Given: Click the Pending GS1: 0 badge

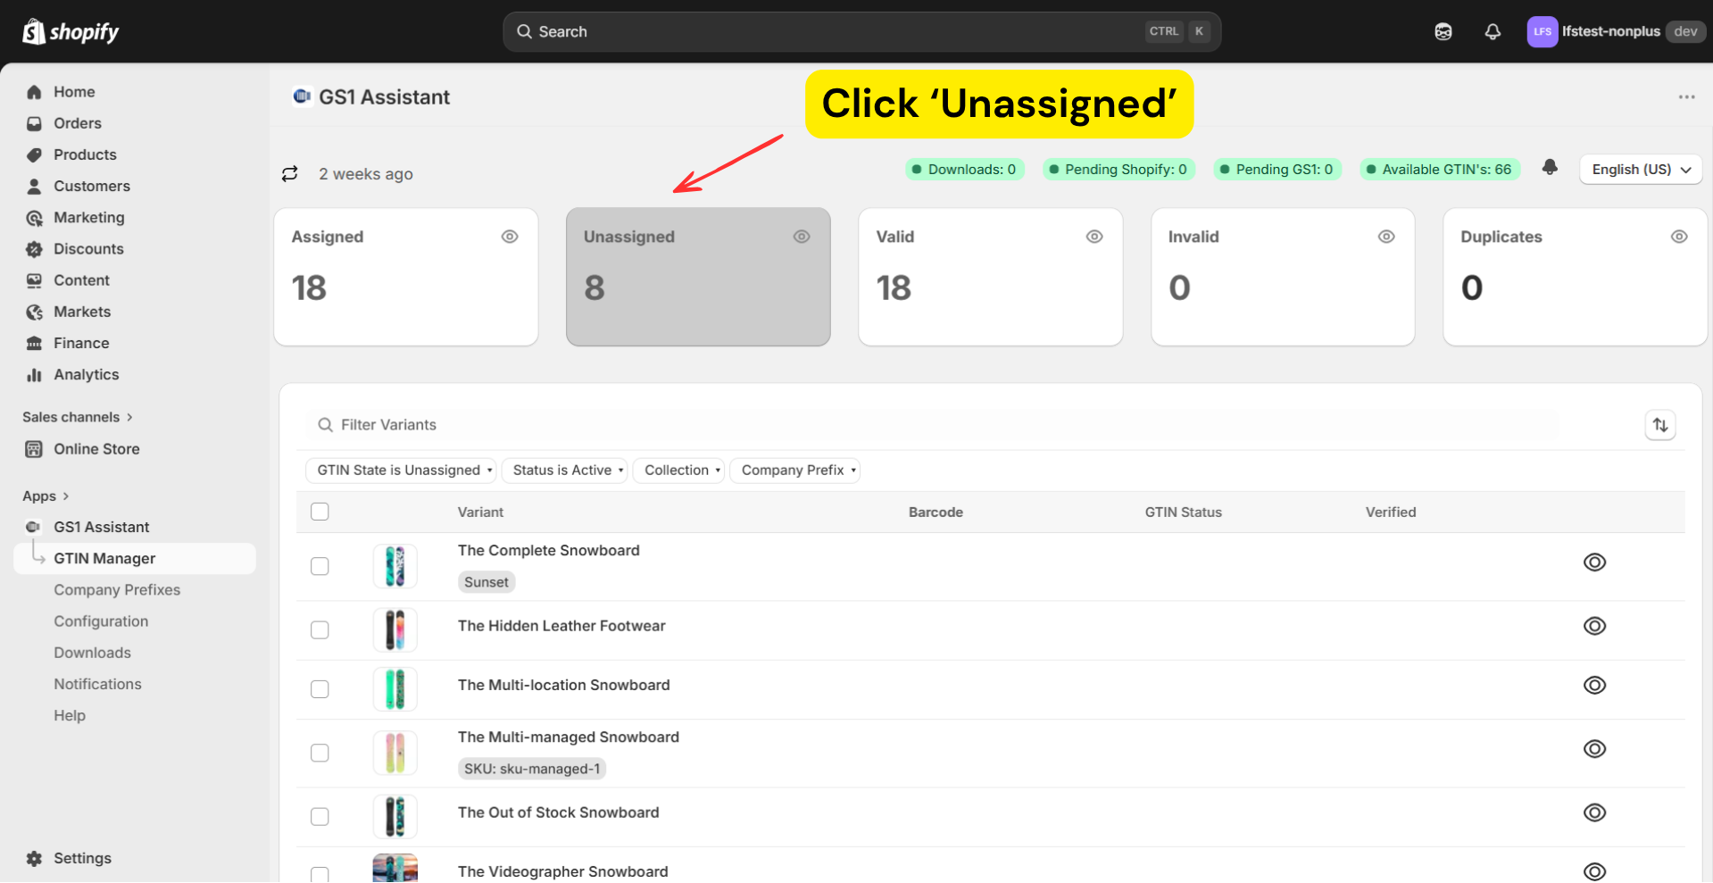Looking at the screenshot, I should [x=1277, y=169].
